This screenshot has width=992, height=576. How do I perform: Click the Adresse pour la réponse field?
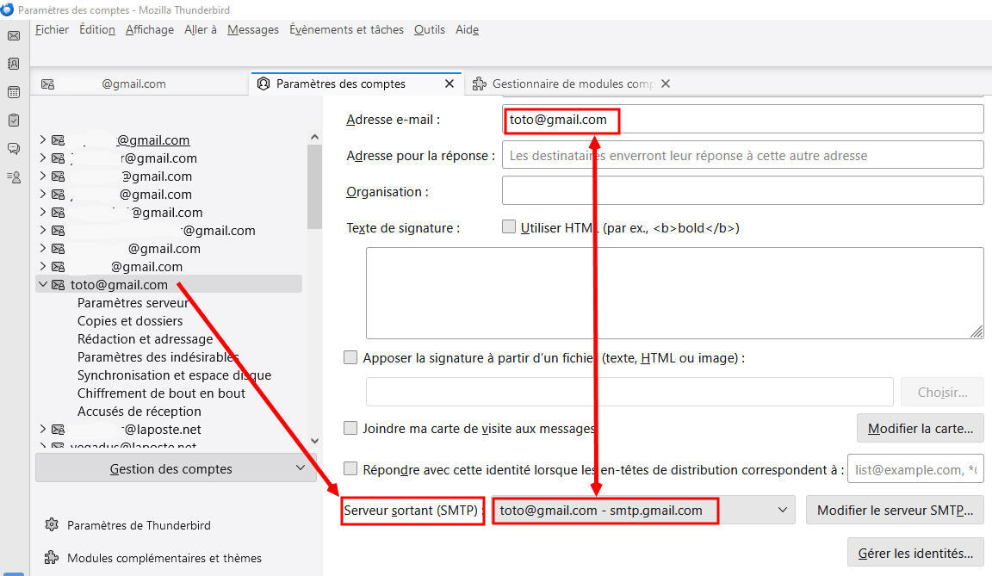pyautogui.click(x=743, y=155)
